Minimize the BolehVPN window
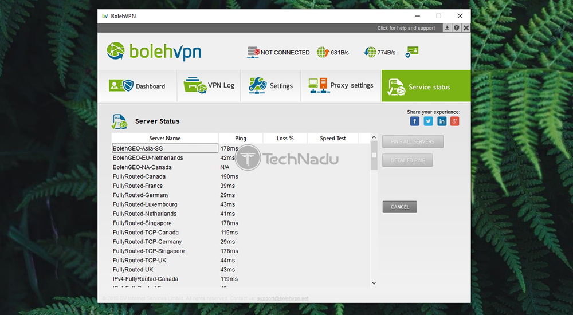Screen dimensions: 573x315 click(417, 16)
